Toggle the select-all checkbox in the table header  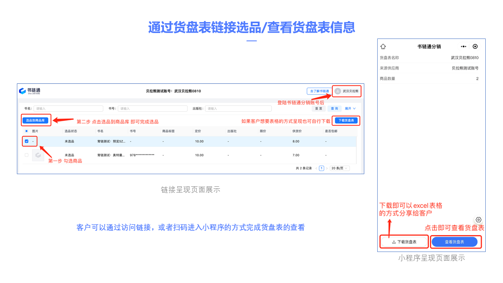click(27, 131)
